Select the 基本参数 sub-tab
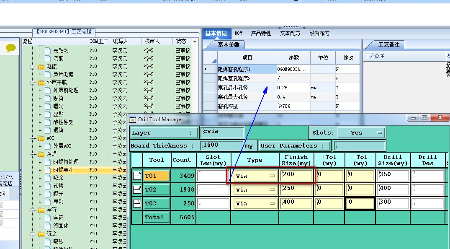 pos(229,44)
